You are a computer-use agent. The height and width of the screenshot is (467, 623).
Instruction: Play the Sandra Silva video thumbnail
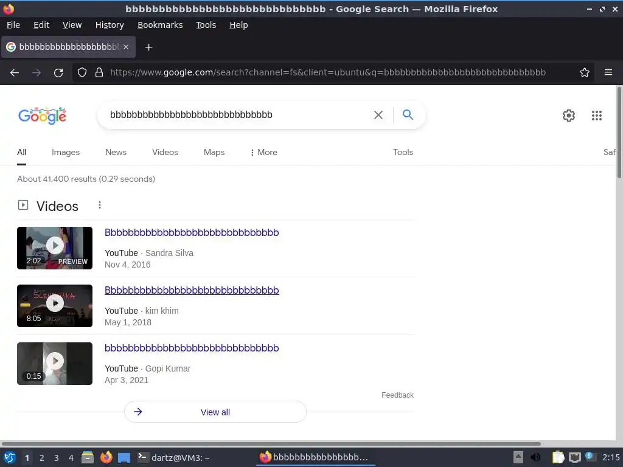55,248
